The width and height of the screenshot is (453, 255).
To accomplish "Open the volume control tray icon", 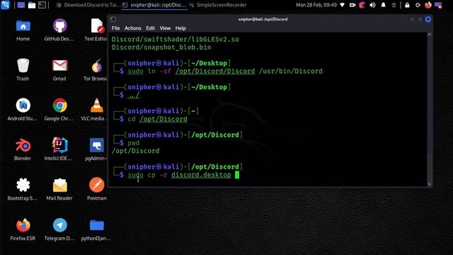I will point(372,5).
